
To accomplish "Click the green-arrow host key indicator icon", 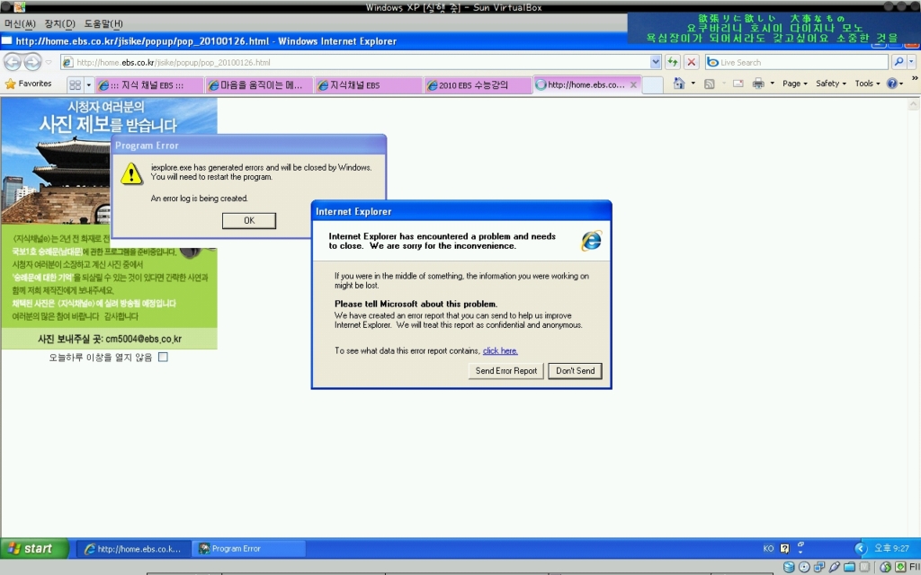I will pyautogui.click(x=900, y=567).
